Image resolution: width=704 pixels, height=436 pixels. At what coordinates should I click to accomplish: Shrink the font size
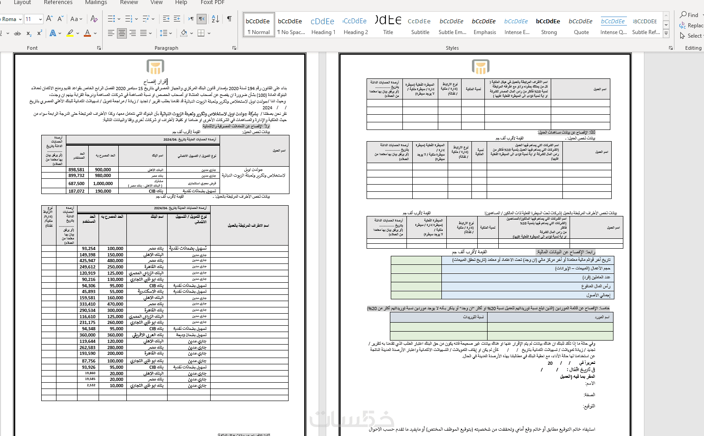point(60,19)
